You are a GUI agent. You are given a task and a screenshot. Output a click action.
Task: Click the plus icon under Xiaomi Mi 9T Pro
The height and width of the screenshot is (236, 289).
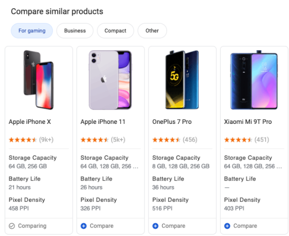point(227,226)
